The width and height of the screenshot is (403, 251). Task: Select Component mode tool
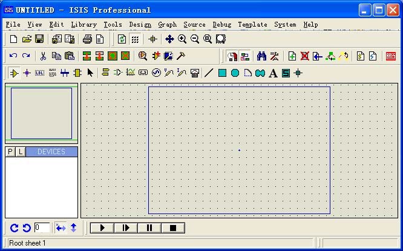pyautogui.click(x=14, y=73)
